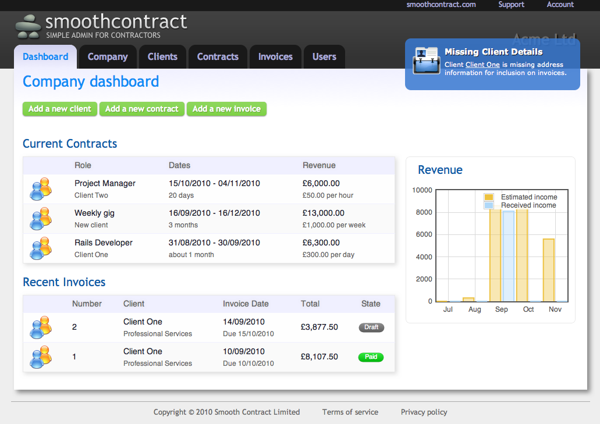Click the Paid status badge on invoice 1

click(371, 357)
